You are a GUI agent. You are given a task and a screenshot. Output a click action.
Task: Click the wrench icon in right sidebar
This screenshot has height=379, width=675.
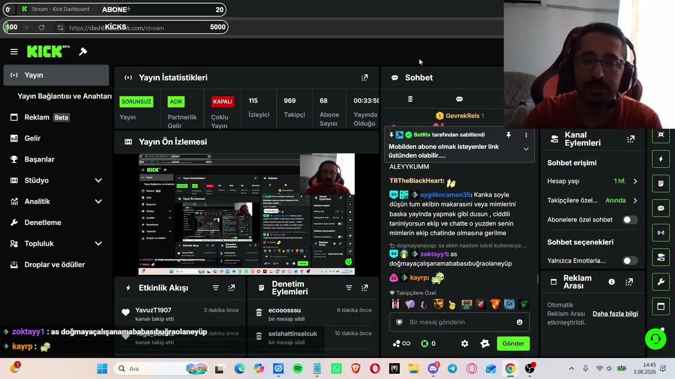pyautogui.click(x=661, y=282)
